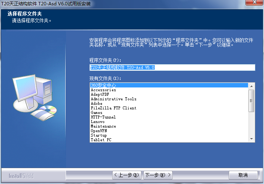Click the 下一步(N) next button
The image size is (264, 184).
[158, 175]
